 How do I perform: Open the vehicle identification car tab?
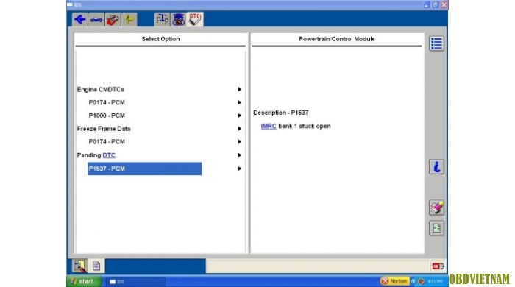coord(96,19)
